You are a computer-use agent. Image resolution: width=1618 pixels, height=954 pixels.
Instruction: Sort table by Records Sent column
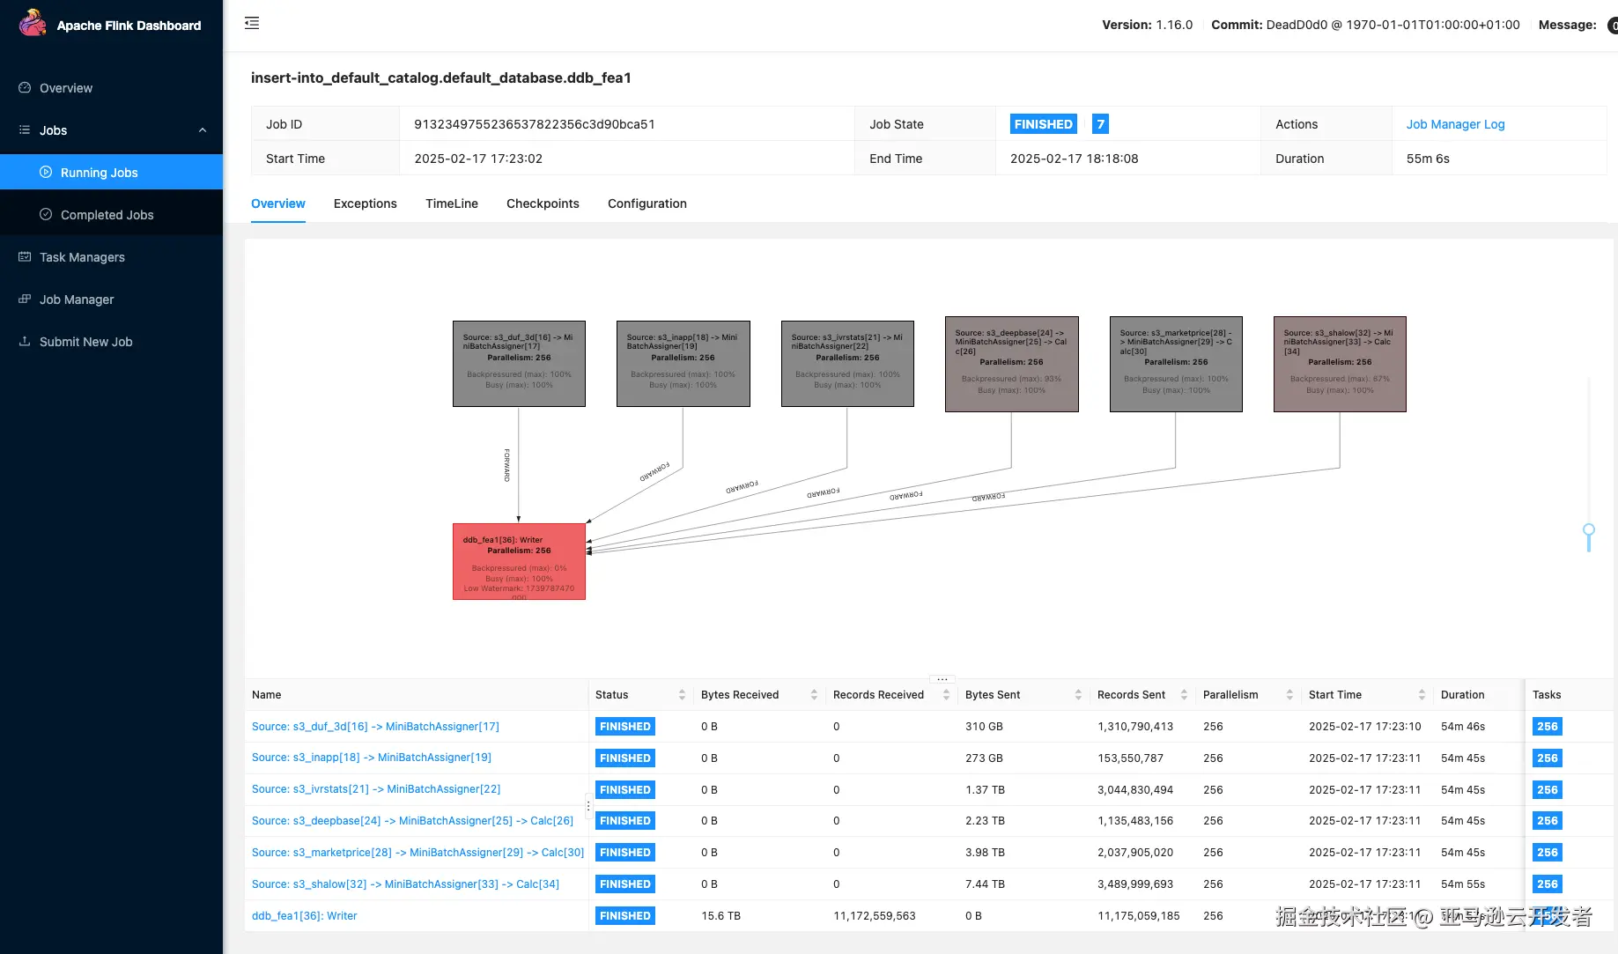pos(1184,695)
